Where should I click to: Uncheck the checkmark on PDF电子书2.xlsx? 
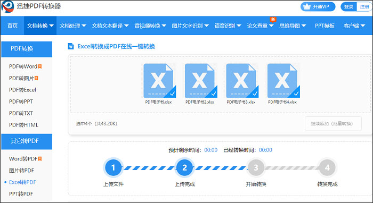214,94
